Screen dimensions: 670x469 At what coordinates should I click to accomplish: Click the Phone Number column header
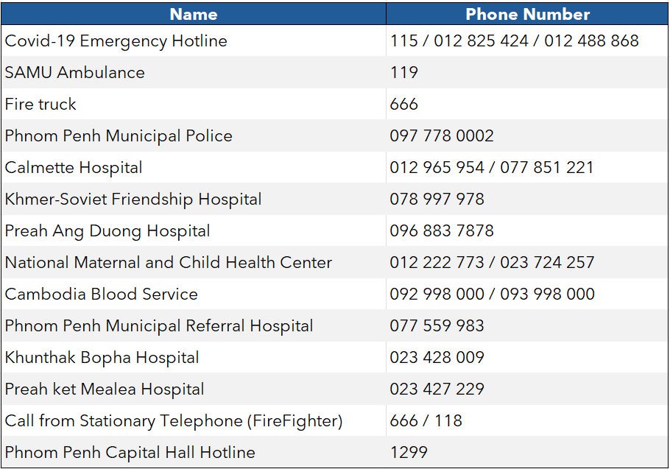pos(527,14)
